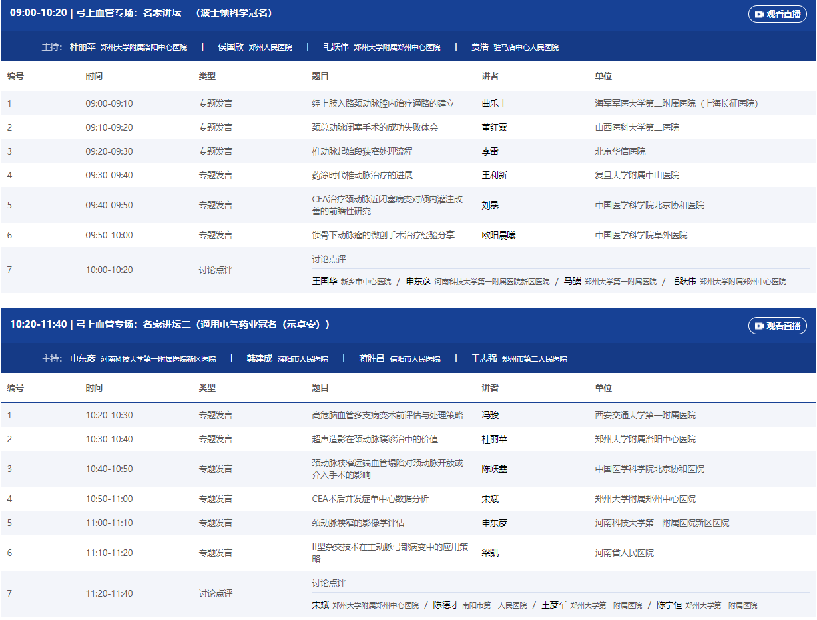This screenshot has width=817, height=620.
Task: Click the talk title starting with 颈动脉狭窄远端血管塌陷
Action: click(388, 469)
